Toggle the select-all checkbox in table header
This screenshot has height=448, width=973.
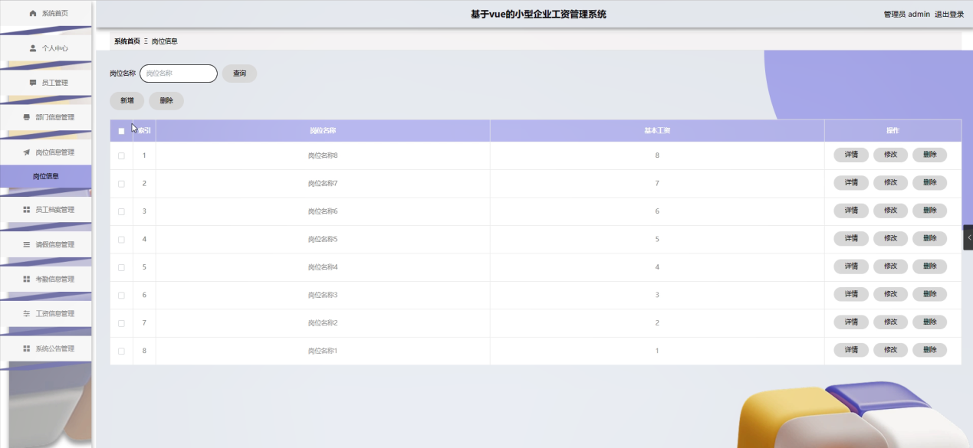tap(121, 131)
